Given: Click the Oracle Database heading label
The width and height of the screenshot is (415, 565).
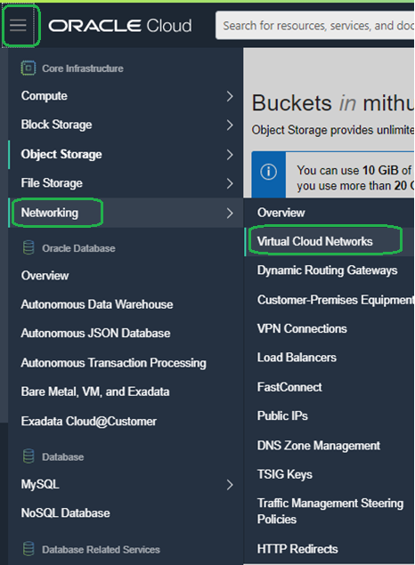Looking at the screenshot, I should coord(78,248).
